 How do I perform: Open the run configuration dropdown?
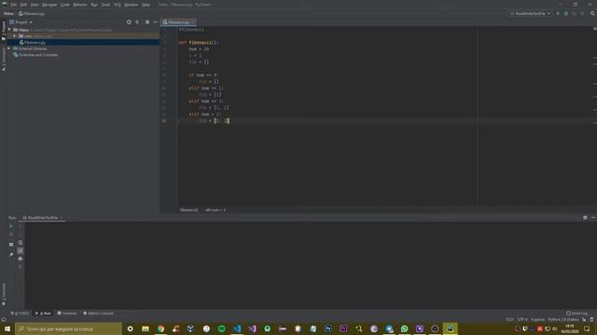(x=531, y=13)
